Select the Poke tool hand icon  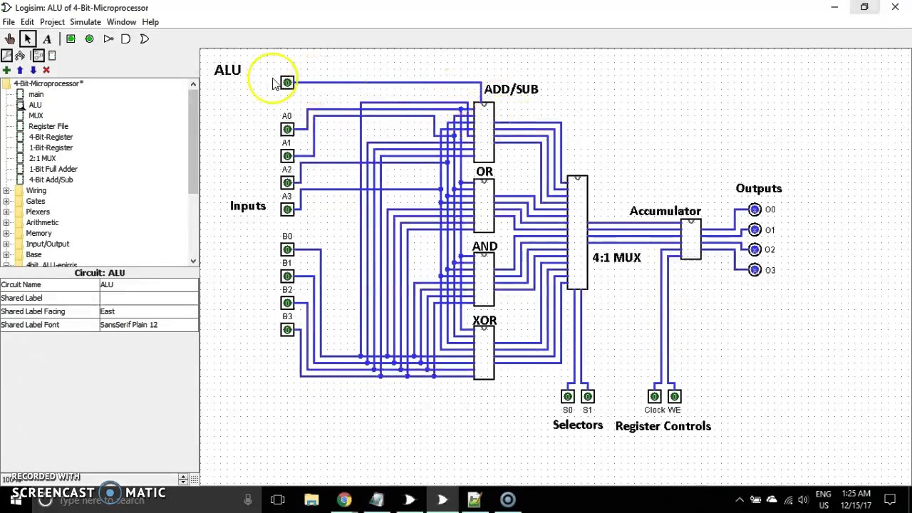point(9,38)
